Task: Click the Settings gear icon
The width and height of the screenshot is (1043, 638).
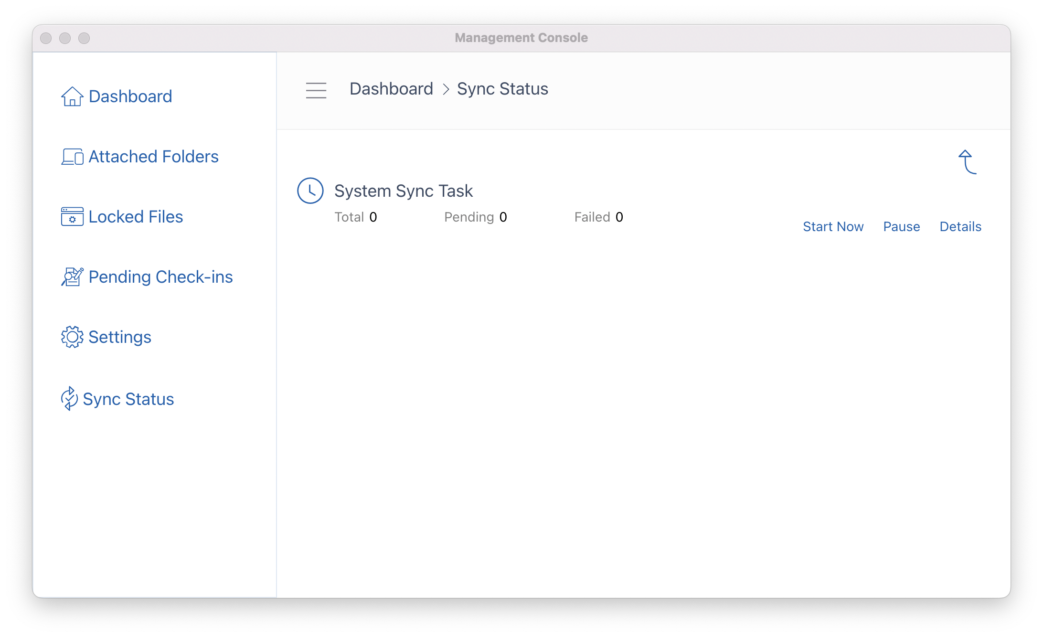Action: pos(72,337)
